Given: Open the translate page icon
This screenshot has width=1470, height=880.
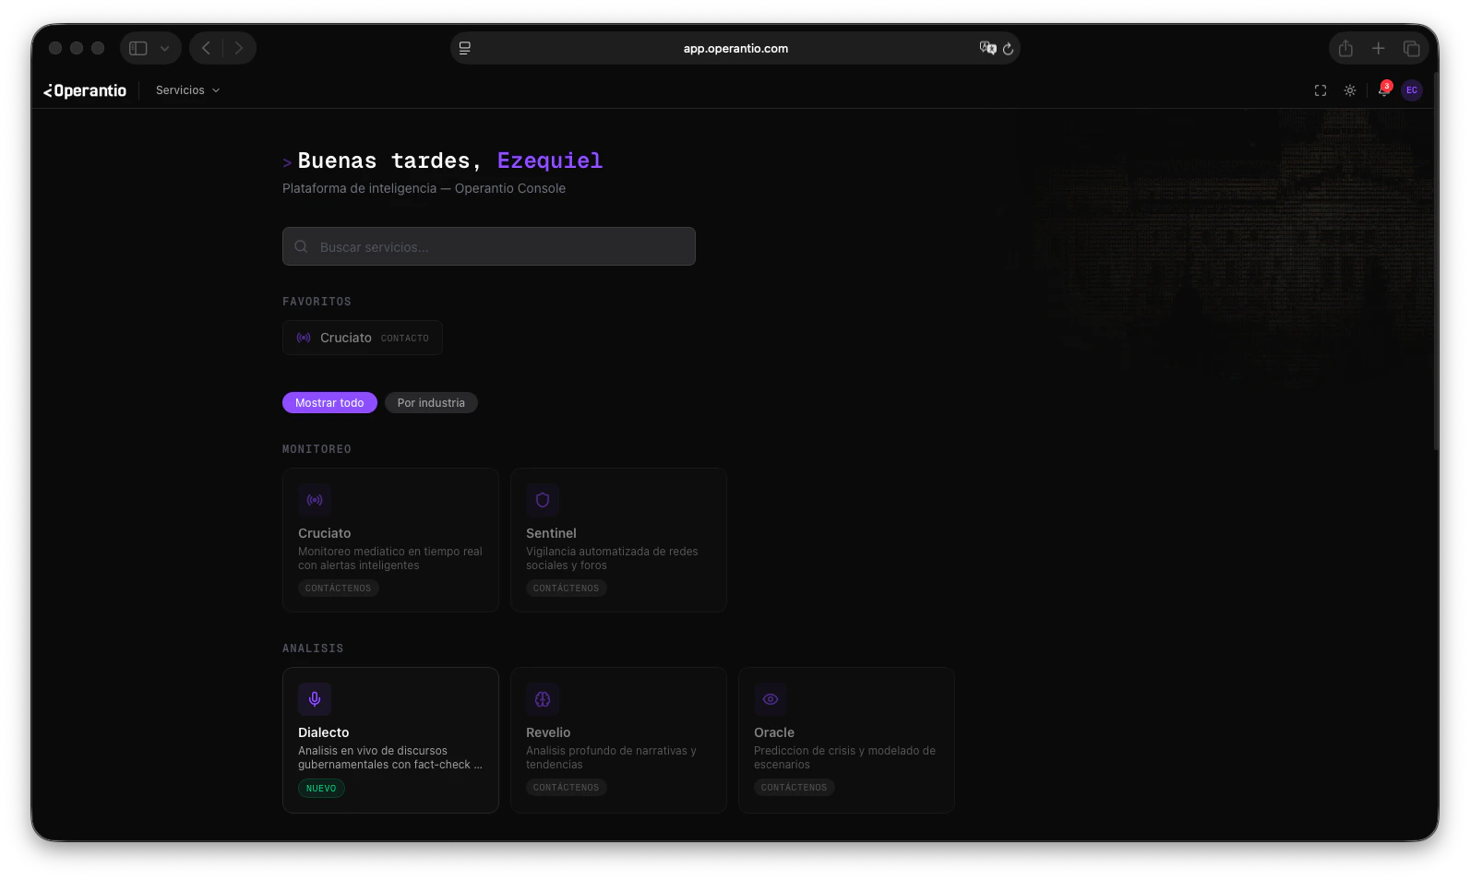Looking at the screenshot, I should point(987,48).
